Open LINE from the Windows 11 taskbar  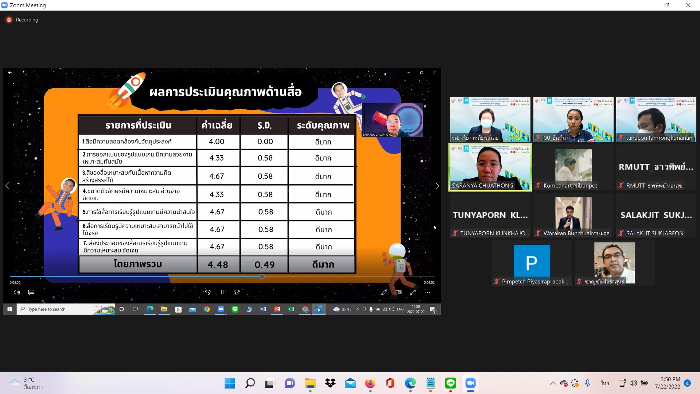point(451,383)
